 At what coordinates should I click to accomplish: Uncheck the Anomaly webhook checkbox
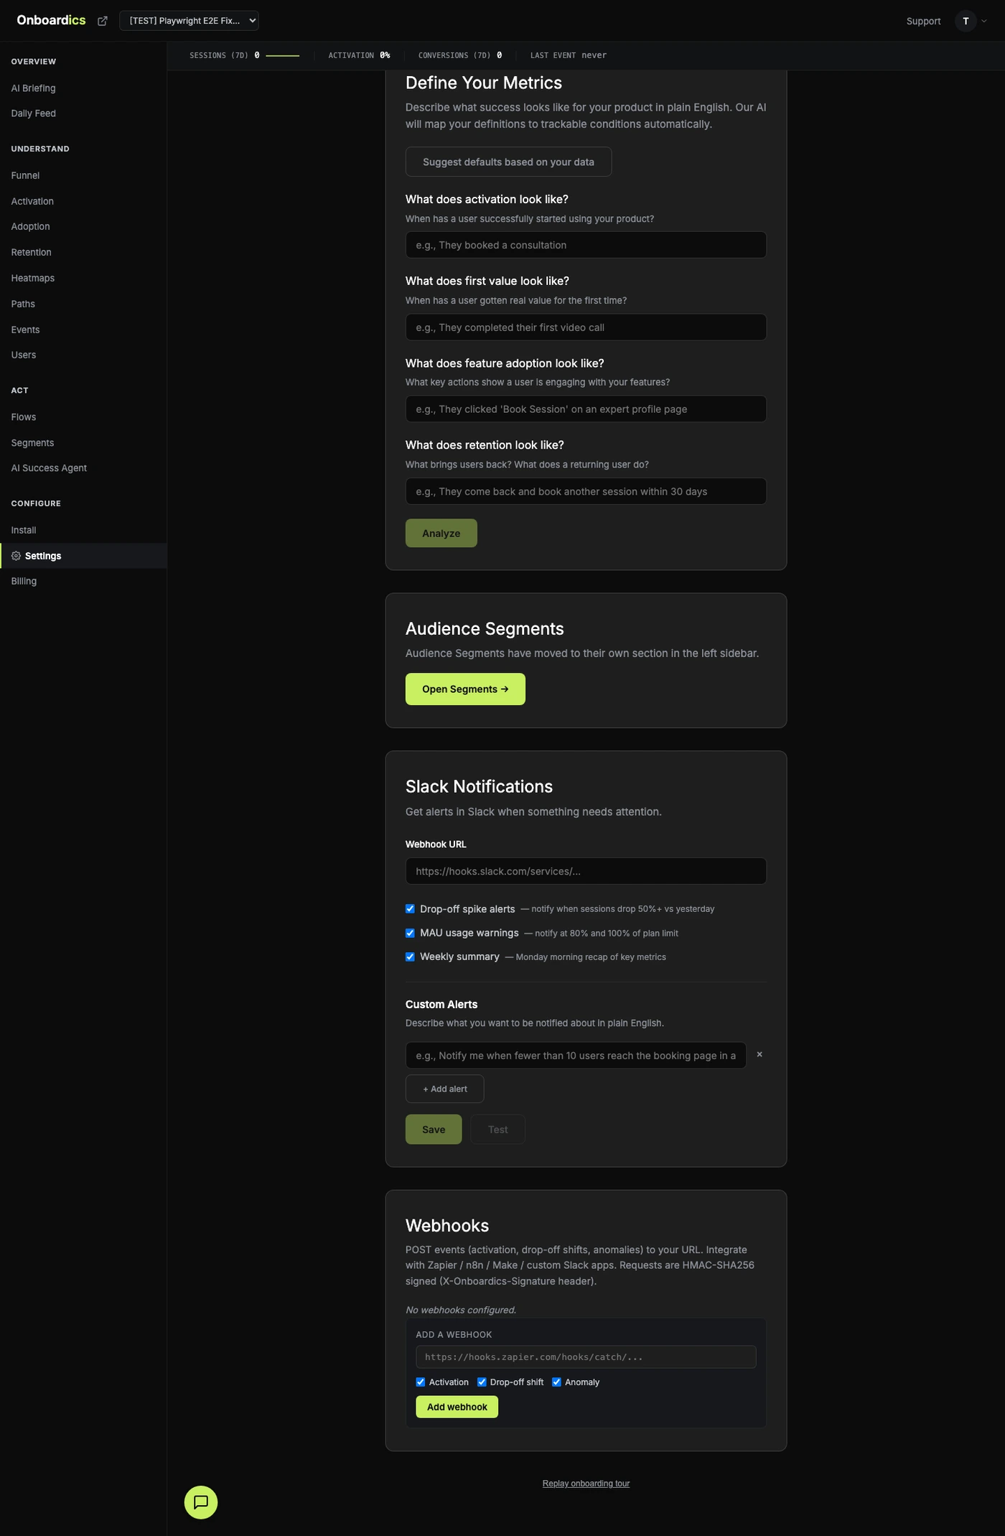coord(556,1382)
